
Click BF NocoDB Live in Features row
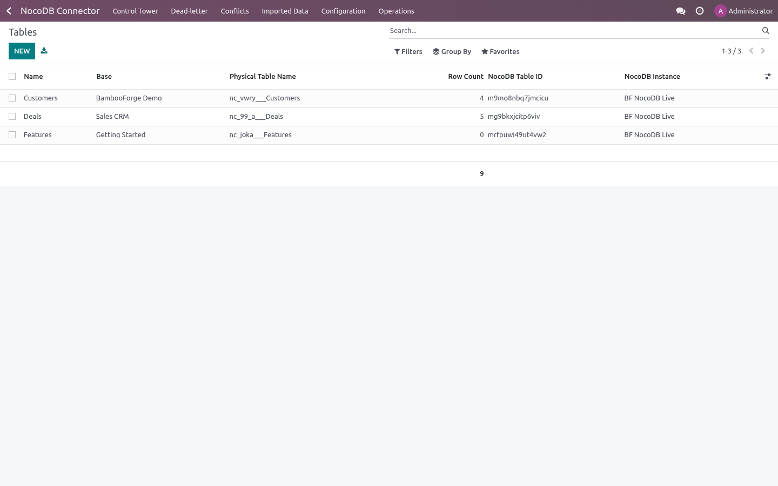coord(649,135)
